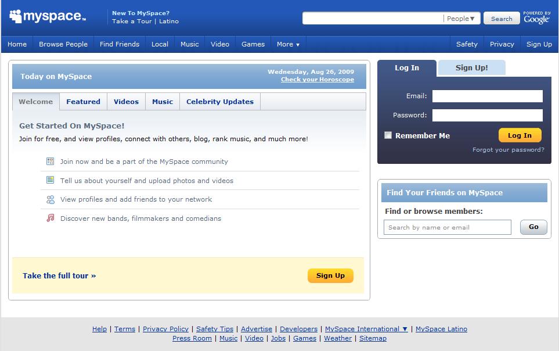
Task: Open Music in the top navigation bar
Action: click(189, 44)
